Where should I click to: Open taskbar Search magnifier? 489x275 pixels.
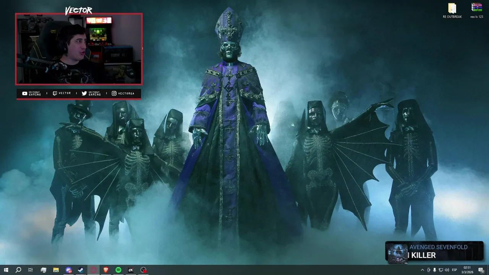18,270
